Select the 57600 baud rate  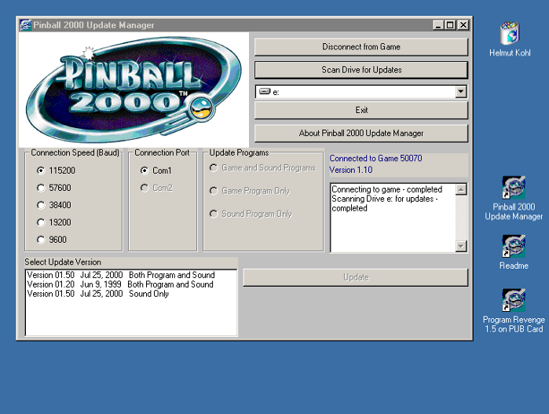(54, 188)
